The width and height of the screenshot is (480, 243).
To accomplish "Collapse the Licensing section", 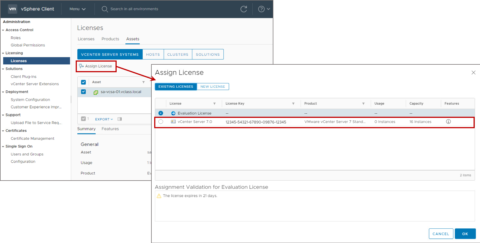I will pyautogui.click(x=3, y=53).
